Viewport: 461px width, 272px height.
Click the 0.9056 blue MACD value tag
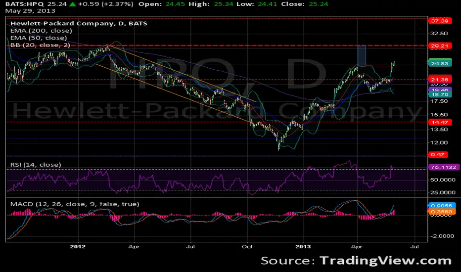[442, 206]
